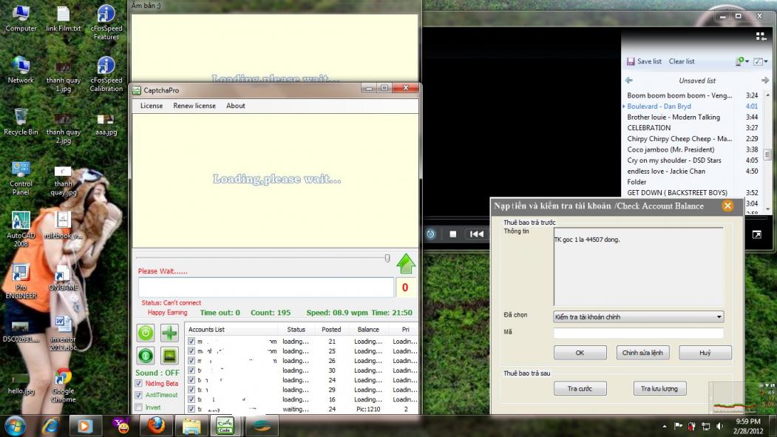The height and width of the screenshot is (437, 777).
Task: Click the green up arrow submit icon
Action: (x=406, y=263)
